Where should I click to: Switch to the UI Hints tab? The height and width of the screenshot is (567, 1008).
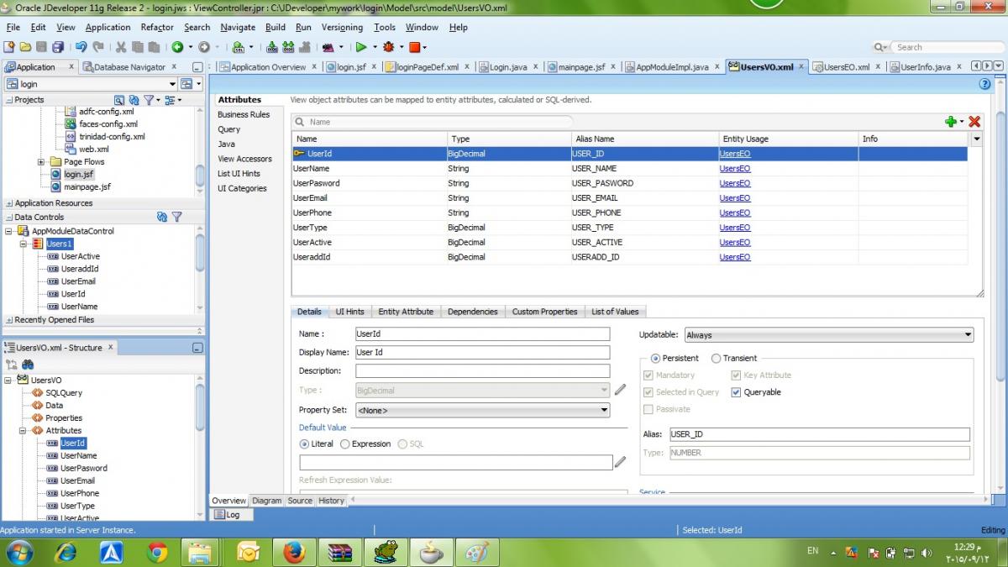pos(349,312)
